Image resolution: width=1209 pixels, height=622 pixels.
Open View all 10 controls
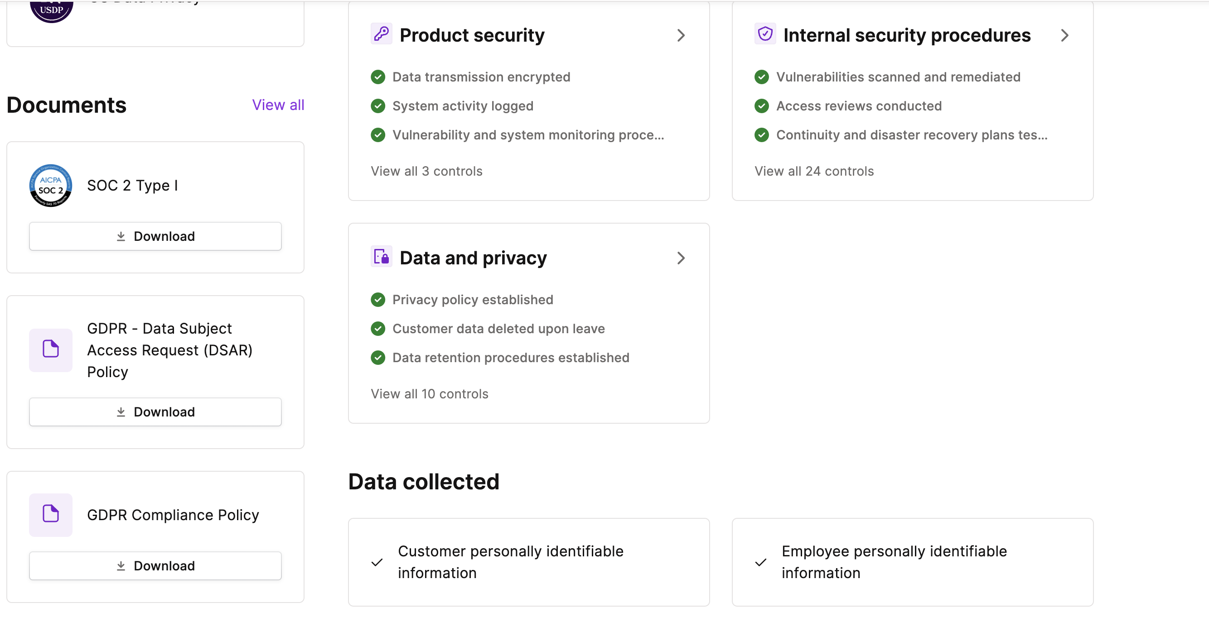(x=429, y=394)
